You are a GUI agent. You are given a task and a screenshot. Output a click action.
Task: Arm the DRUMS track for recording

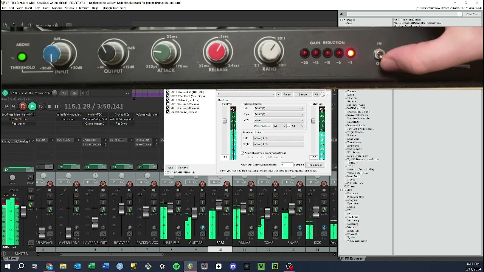pyautogui.click(x=251, y=184)
